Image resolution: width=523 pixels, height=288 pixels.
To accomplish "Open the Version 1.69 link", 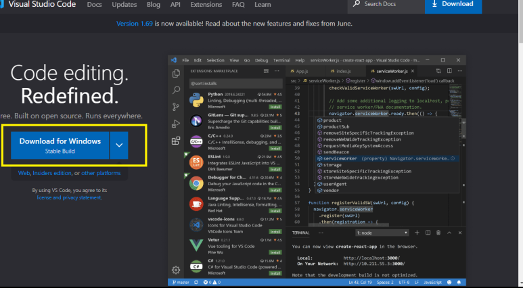I will tap(135, 24).
